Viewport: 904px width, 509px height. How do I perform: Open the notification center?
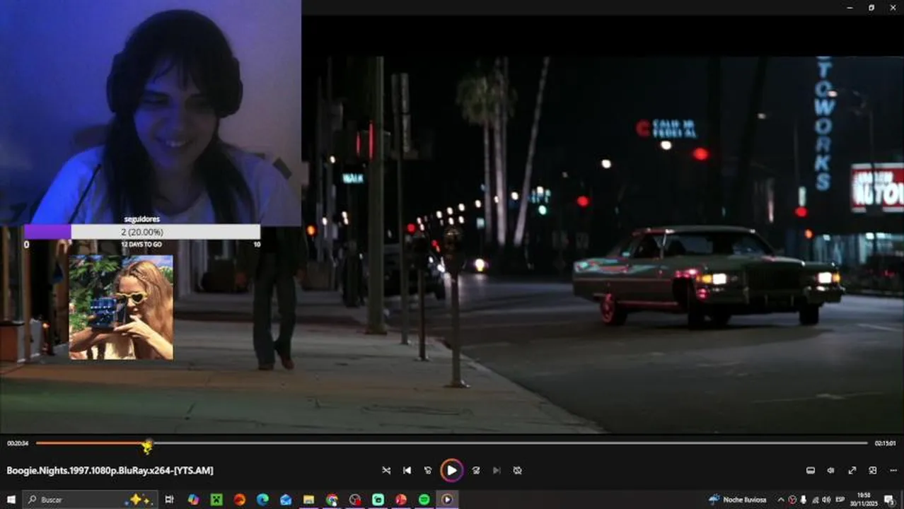889,499
